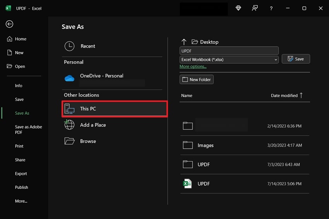Click the More options link
Viewport: 329px width, 219px height.
tap(193, 67)
